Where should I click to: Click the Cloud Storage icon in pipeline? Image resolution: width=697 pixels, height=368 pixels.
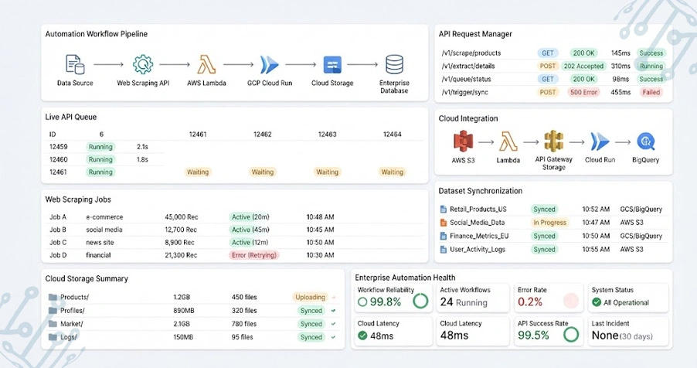[332, 64]
